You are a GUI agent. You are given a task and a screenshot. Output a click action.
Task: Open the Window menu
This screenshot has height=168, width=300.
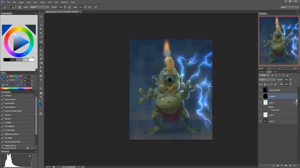(65, 2)
